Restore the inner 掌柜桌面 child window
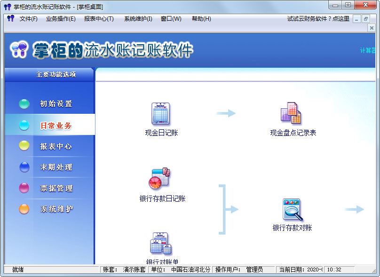The image size is (380, 277). pyautogui.click(x=366, y=19)
